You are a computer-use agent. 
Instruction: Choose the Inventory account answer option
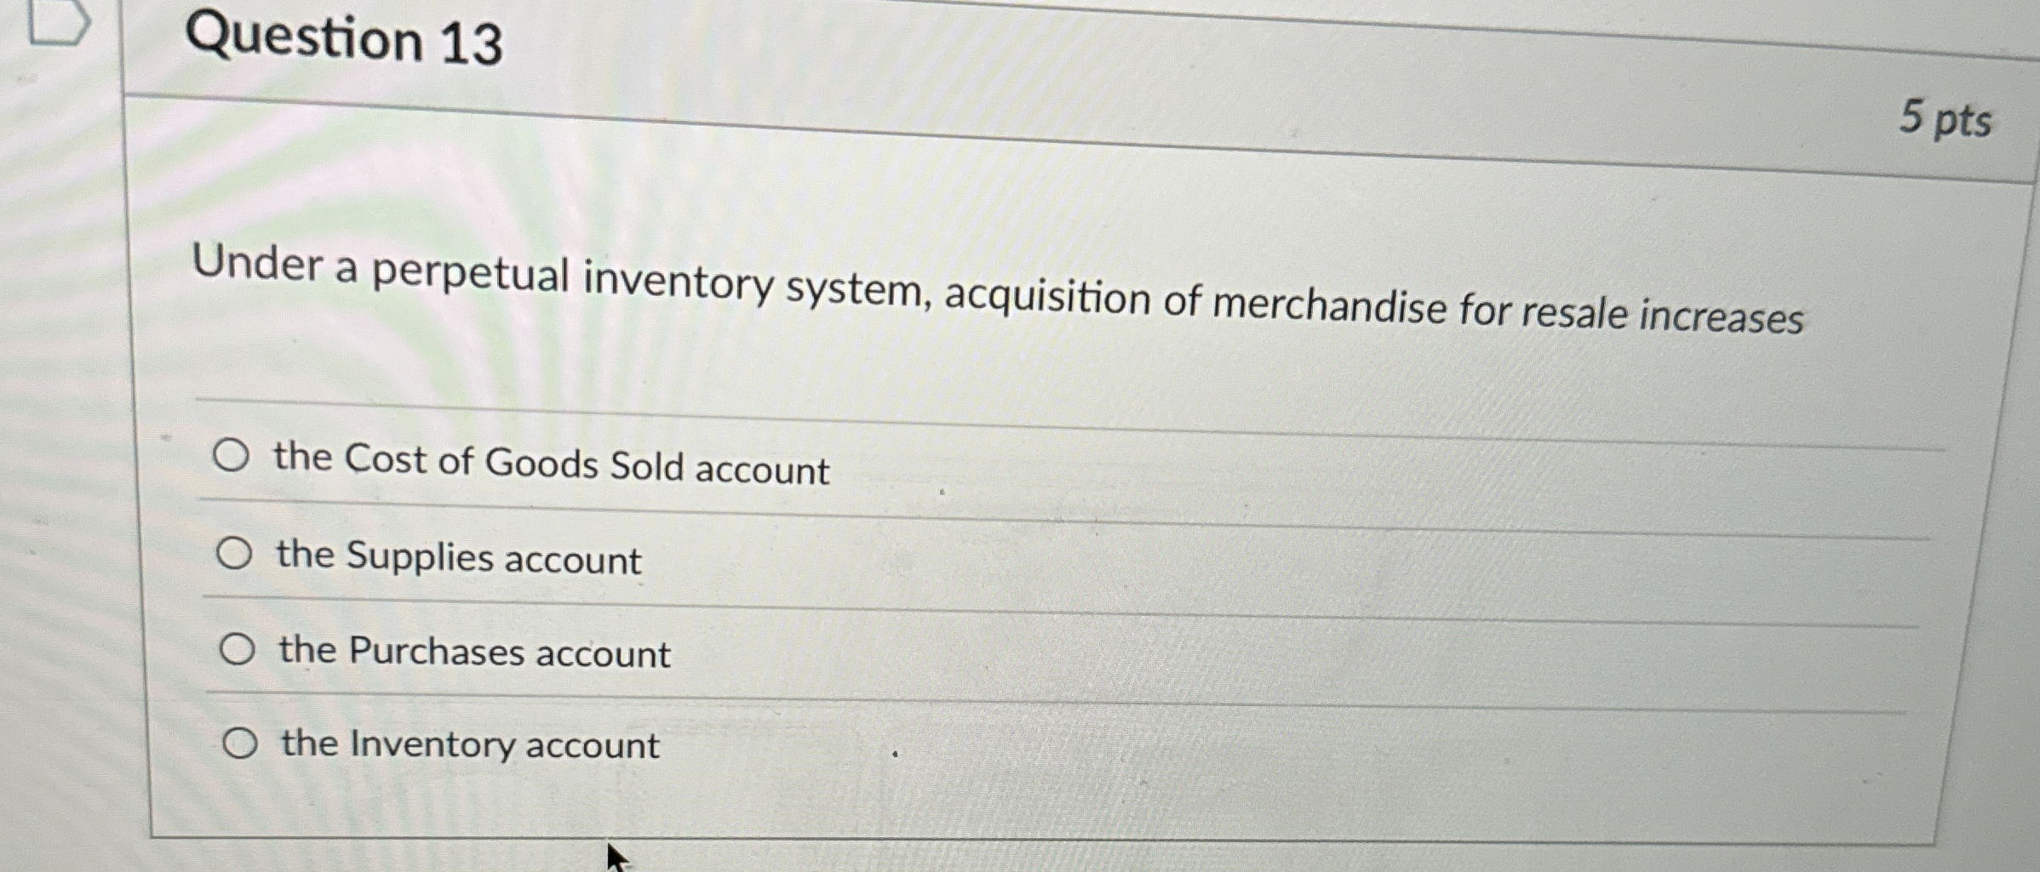pos(467,744)
